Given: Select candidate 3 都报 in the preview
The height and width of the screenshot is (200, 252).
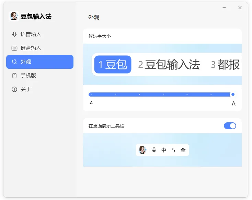Looking at the screenshot, I should click(226, 64).
